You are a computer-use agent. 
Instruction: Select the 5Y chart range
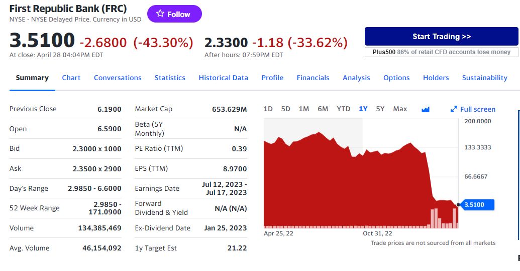pyautogui.click(x=380, y=109)
